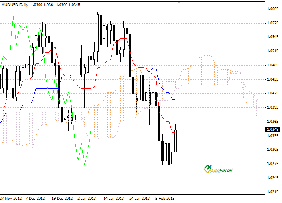
Task: Click the 5 Feb 2013 date label
Action: (165, 198)
